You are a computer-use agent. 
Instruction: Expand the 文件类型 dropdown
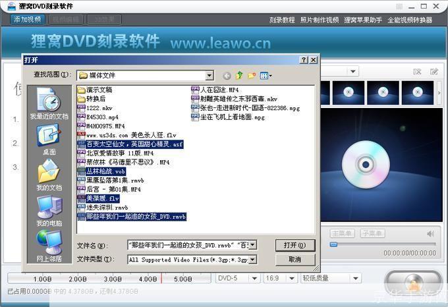253,260
